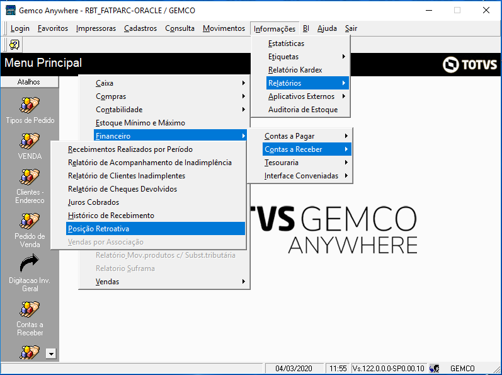Open Recebimentos Realizados por Período
This screenshot has width=502, height=375.
click(x=156, y=149)
